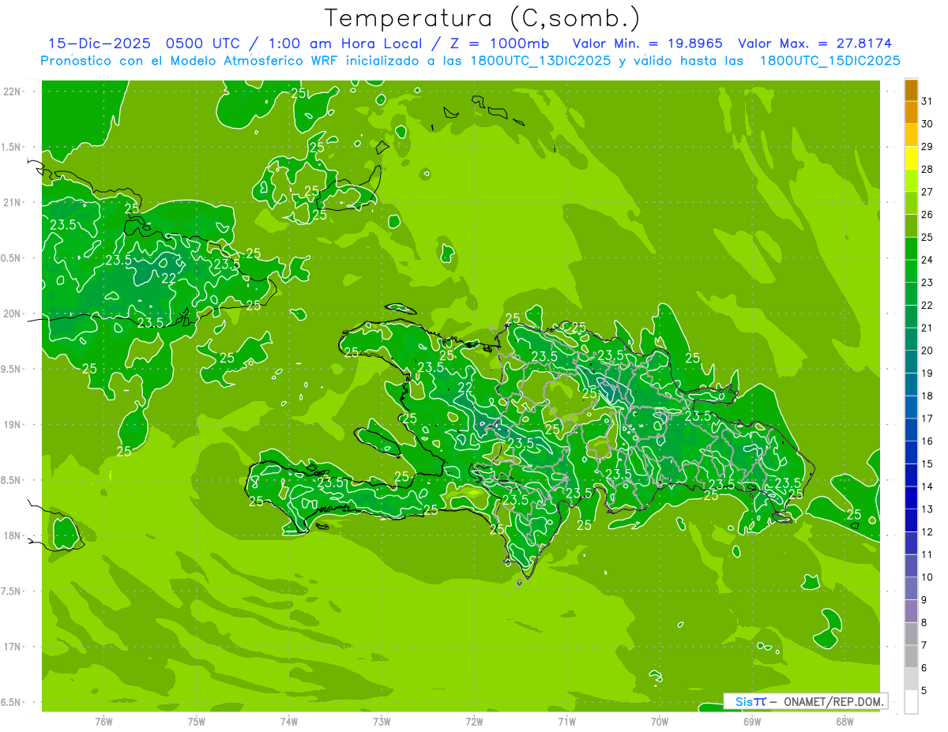Click colorbar label "15"
The height and width of the screenshot is (732, 948).
point(927,464)
